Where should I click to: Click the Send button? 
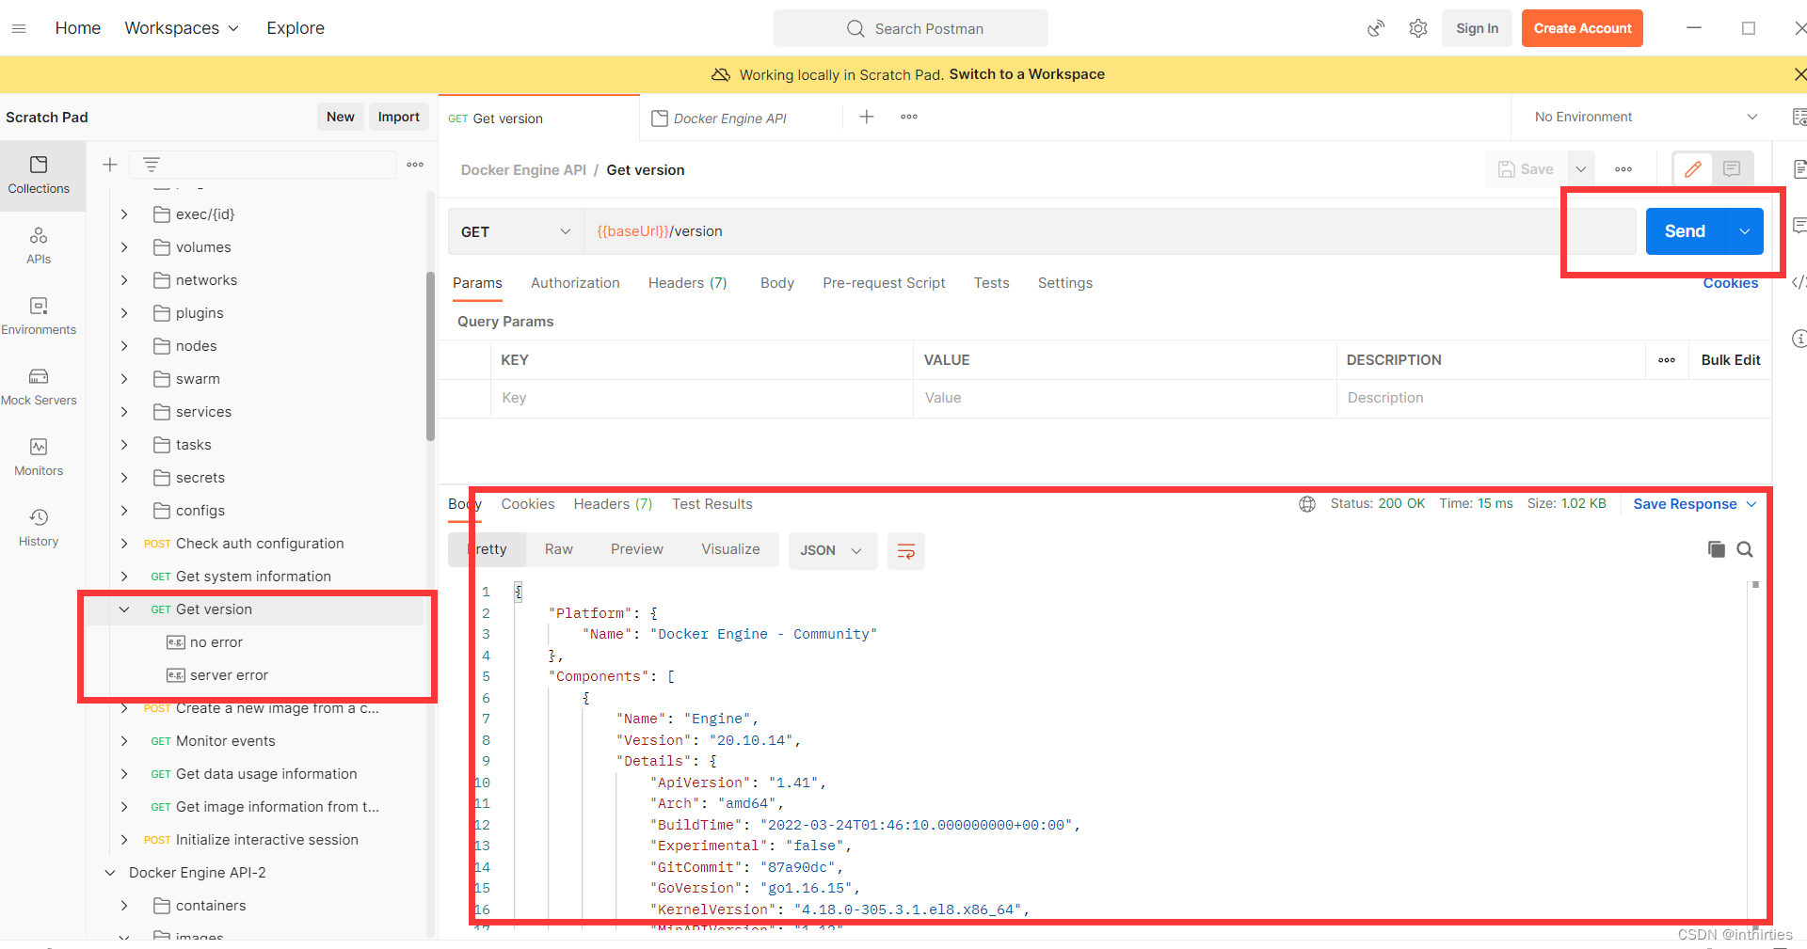click(1685, 230)
